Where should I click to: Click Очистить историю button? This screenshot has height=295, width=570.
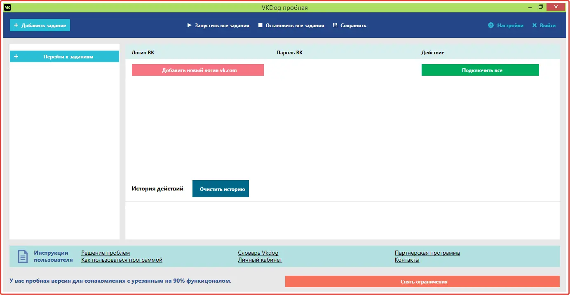[x=220, y=189]
